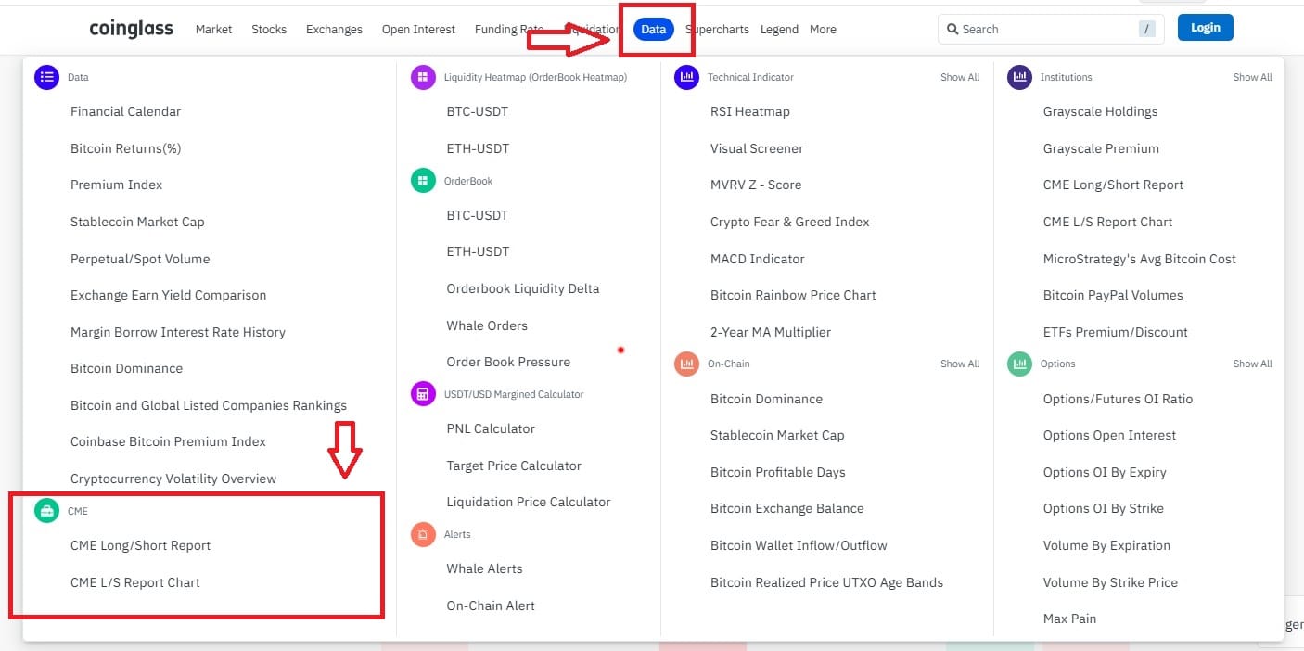Open Orderbook Liquidity Delta
The image size is (1304, 651).
coord(522,288)
